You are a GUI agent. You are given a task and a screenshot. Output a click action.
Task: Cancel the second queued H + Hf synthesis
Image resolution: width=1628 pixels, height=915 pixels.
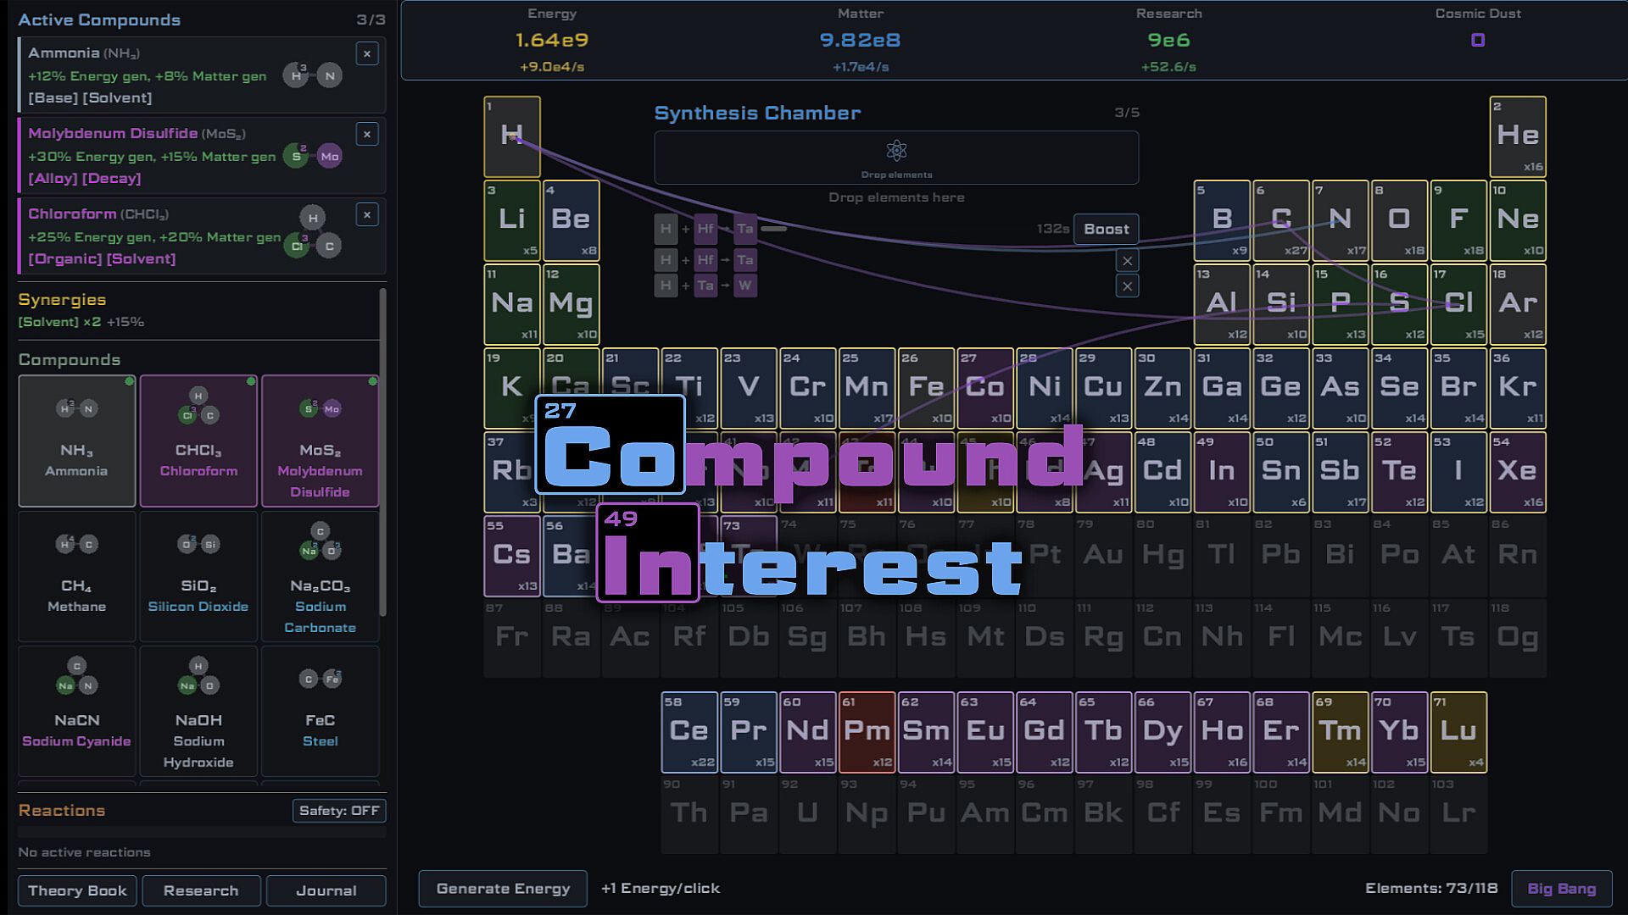click(1127, 261)
